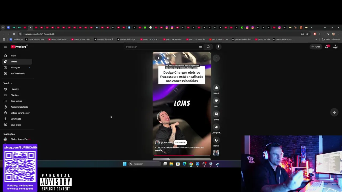
Task: Open @LeoCrunfli channel avatar
Action: coord(157,142)
